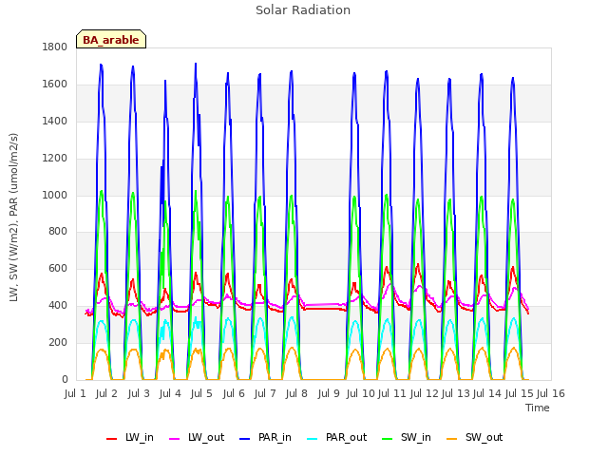Click the 800 y-axis tick label

[x=58, y=232]
